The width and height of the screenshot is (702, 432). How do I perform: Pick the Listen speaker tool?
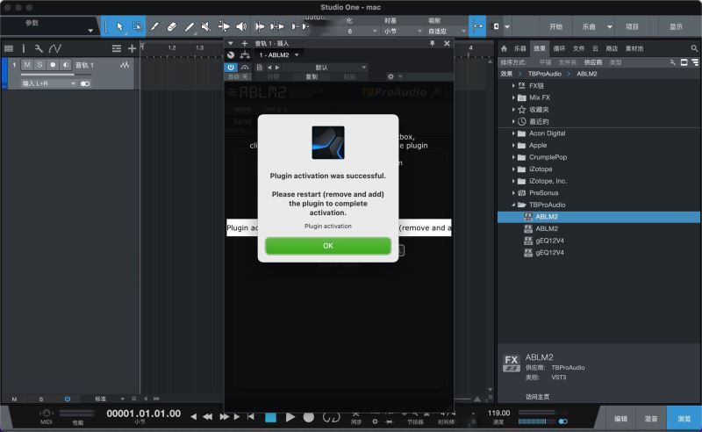240,27
